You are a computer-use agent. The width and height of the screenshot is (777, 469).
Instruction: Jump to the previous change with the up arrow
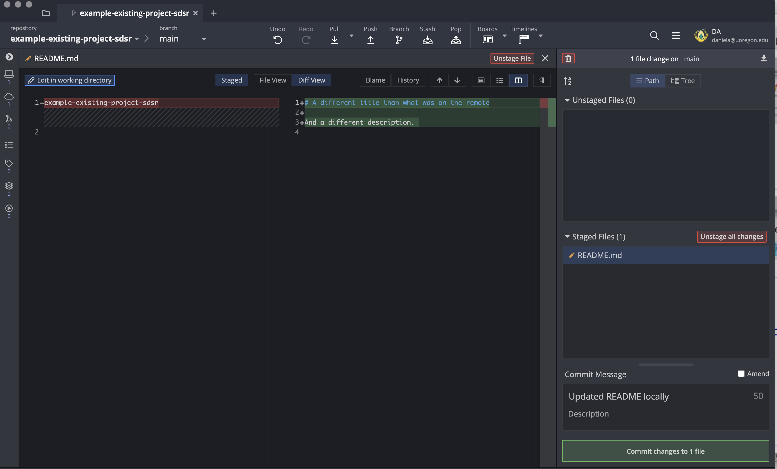click(440, 80)
